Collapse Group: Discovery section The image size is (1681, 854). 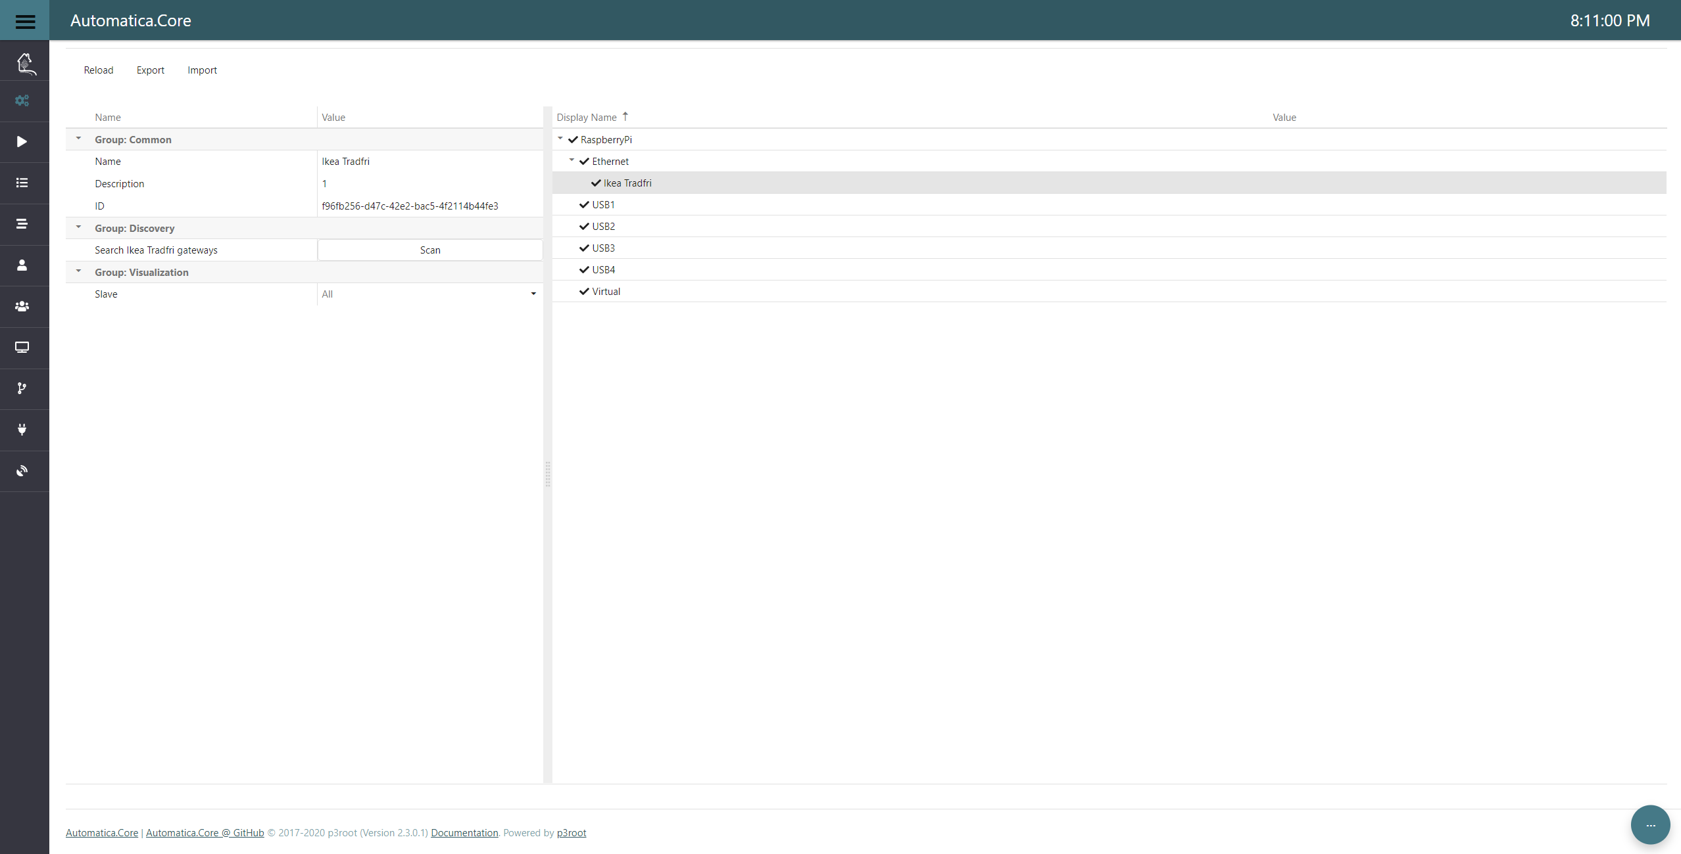[78, 229]
